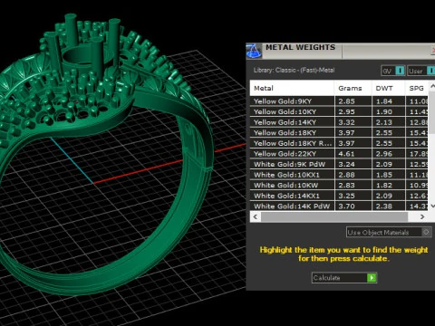435x326 pixels.
Task: Click 2.09 DWT in White Gold:9K PdW row
Action: point(388,164)
